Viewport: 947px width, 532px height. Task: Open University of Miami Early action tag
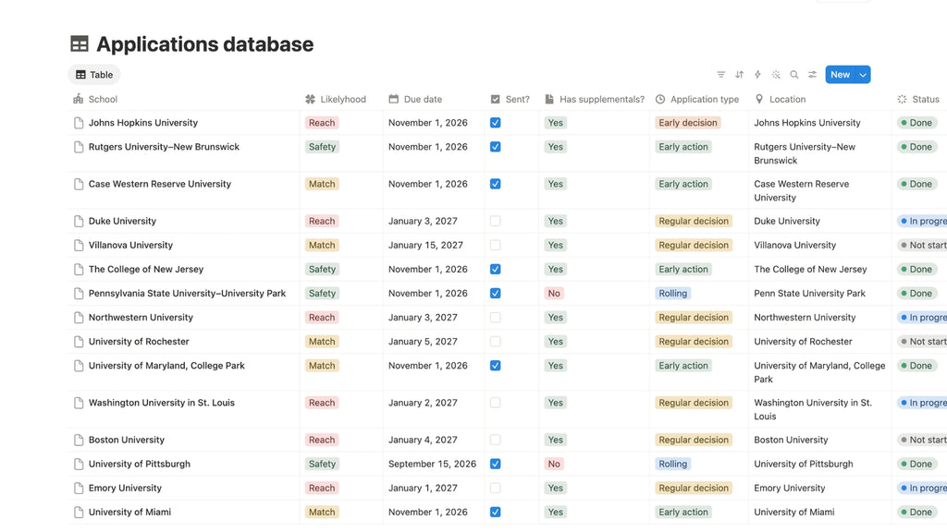(x=683, y=512)
